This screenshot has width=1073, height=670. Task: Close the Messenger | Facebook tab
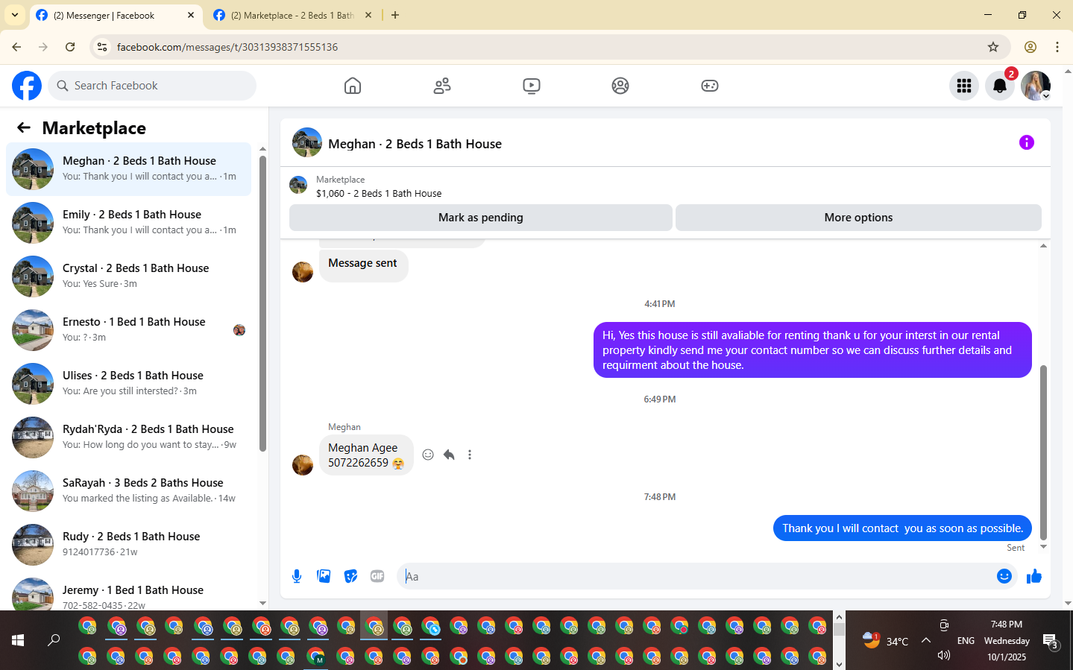191,15
